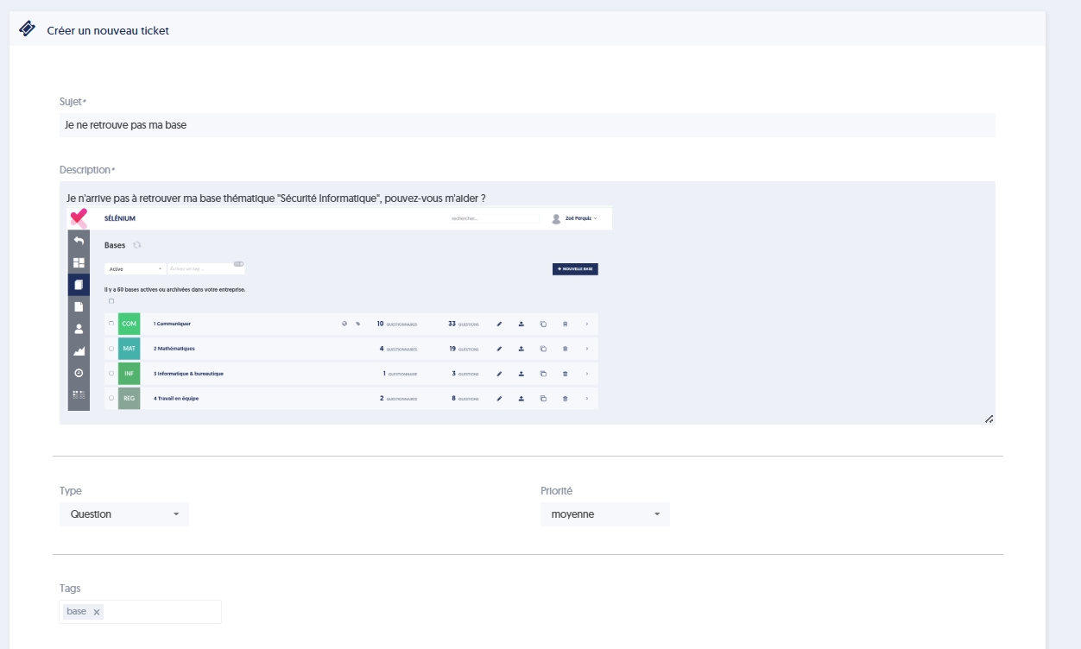Screen dimensions: 1081x649
Task: Click the document icon in embedded sidebar
Action: pos(79,306)
